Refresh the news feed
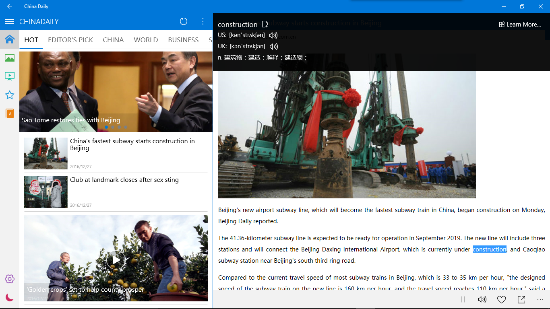Image resolution: width=550 pixels, height=309 pixels. 184,22
